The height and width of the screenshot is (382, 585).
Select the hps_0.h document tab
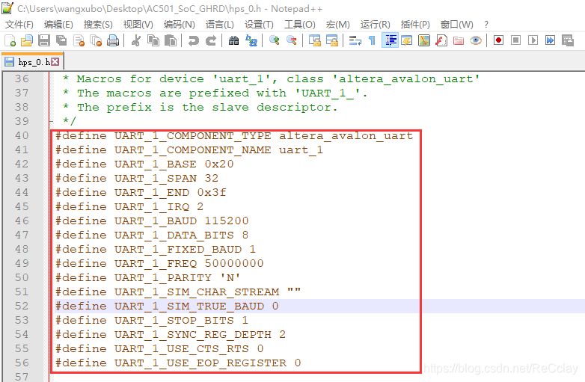coord(32,61)
